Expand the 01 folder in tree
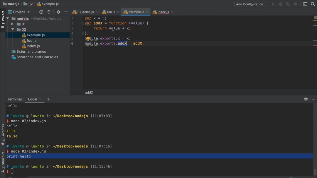The image size is (317, 178). click(12, 24)
